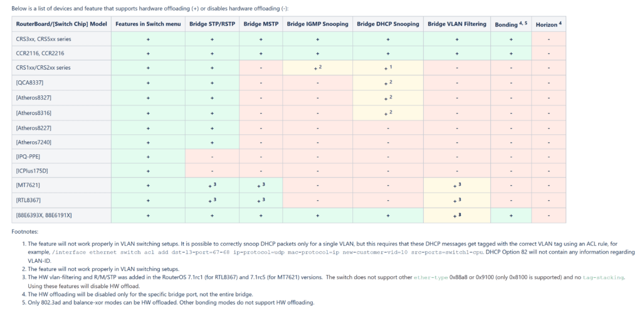Click the "Bridge DHCP Snooping" column header
This screenshot has height=315, width=642.
pos(387,24)
